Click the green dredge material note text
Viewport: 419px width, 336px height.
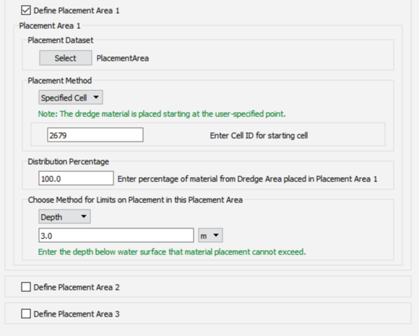coord(162,114)
